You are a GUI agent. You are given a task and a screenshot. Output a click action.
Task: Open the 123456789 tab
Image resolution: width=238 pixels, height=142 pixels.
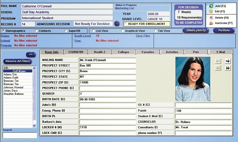pyautogui.click(x=76, y=52)
